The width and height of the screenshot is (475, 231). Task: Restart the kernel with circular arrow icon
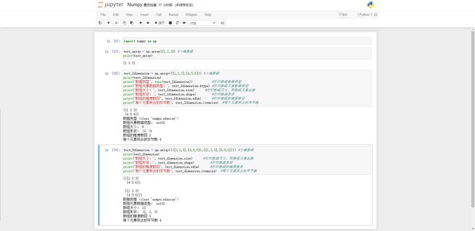click(x=177, y=23)
